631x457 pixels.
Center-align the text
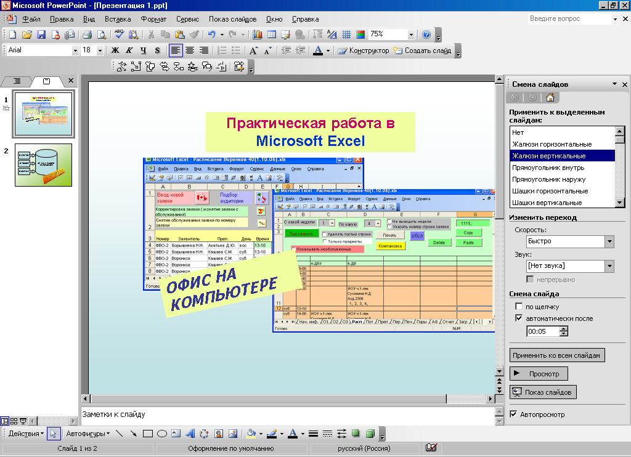pos(190,51)
